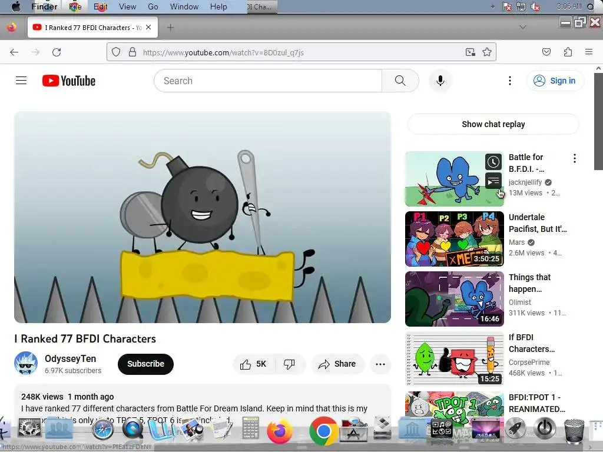Open more actions ellipsis under video

pos(380,364)
